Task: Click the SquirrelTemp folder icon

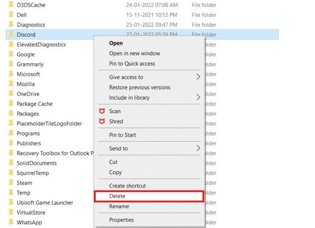Action: 11,173
